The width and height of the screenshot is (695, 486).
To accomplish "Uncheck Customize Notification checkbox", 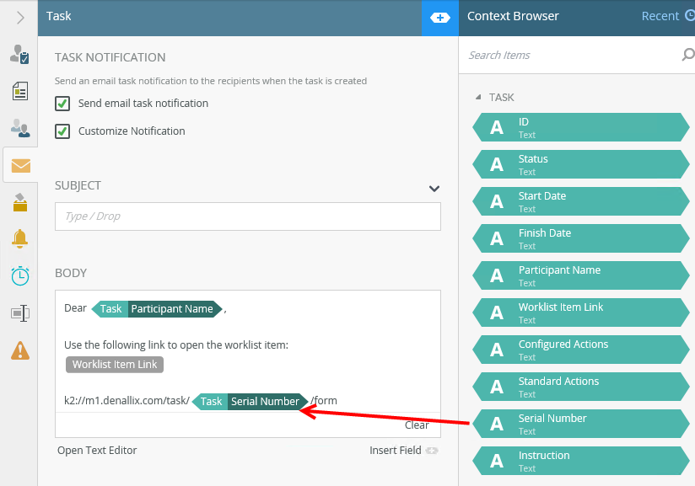I will click(62, 131).
